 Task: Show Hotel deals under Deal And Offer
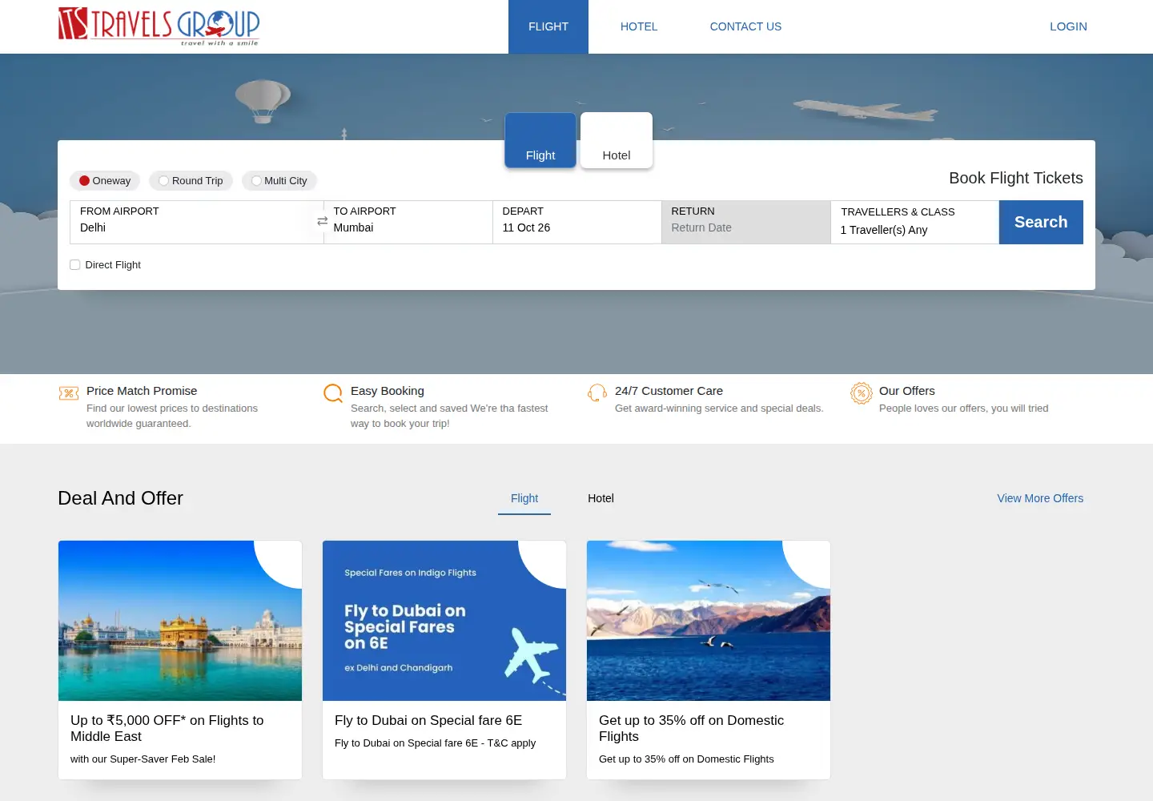pos(601,498)
